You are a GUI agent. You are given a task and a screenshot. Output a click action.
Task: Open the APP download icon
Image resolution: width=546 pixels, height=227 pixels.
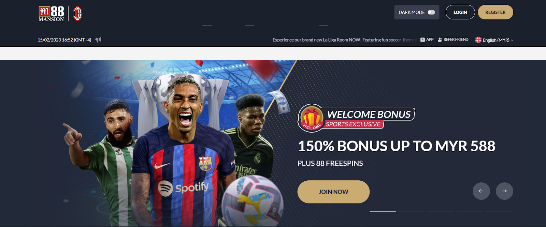coord(422,40)
